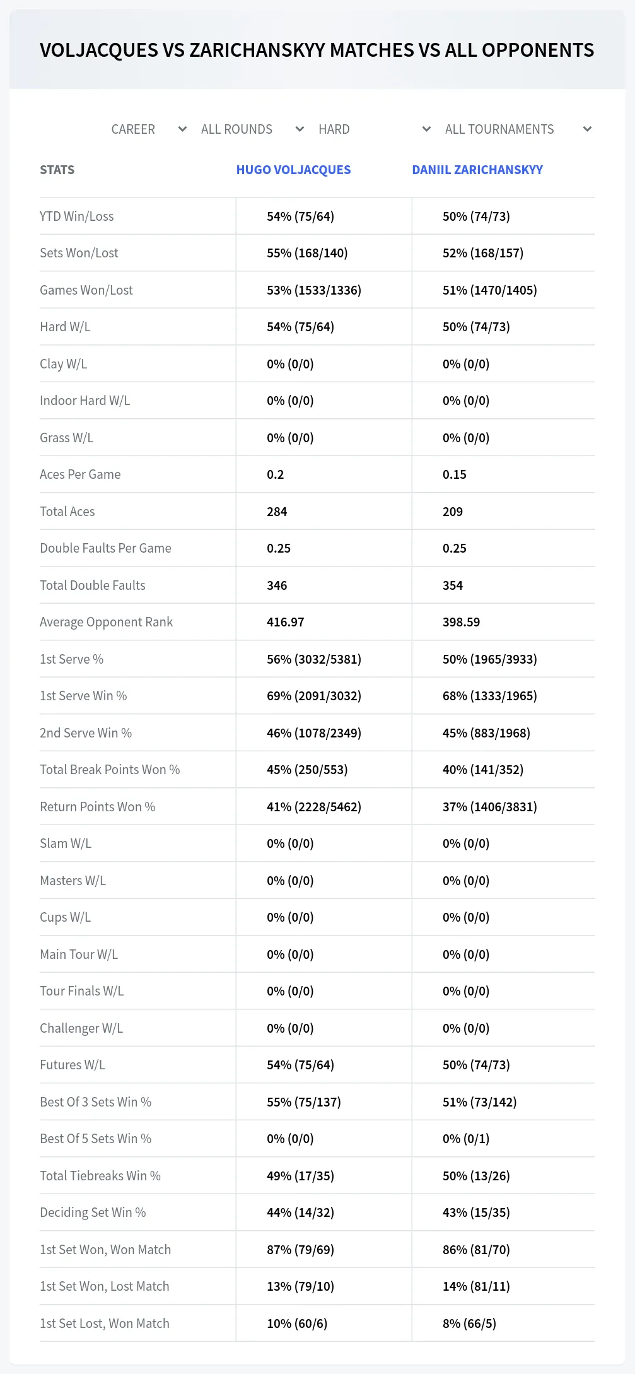Click the chevron beside ALL ROUNDS

coord(300,129)
